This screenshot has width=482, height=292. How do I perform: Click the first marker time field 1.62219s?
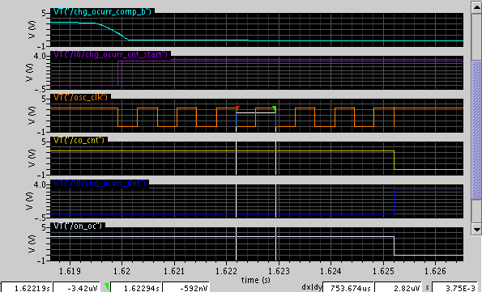[x=27, y=287]
